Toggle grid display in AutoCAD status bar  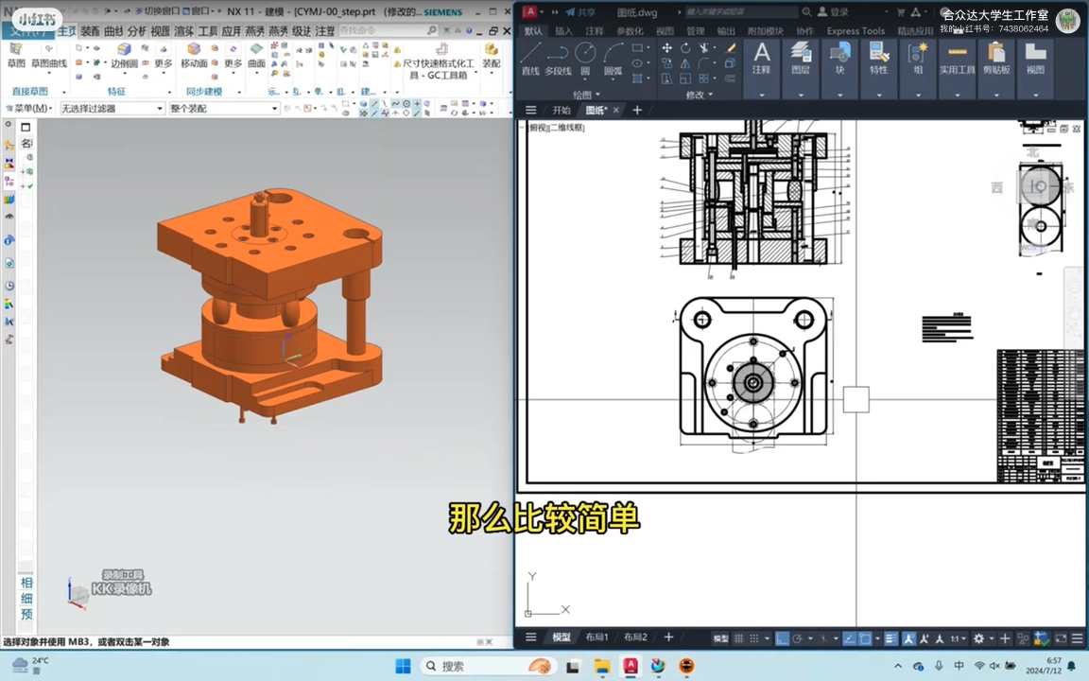[x=739, y=638]
